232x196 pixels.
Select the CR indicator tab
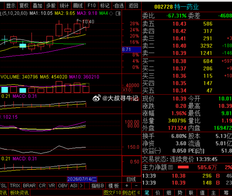[42, 186]
